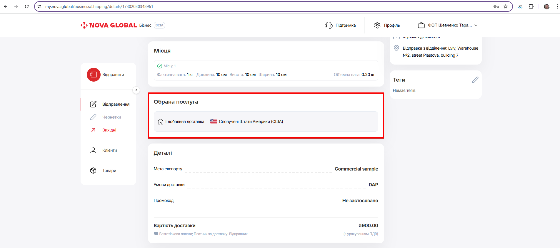Bookmark this page with star icon
Viewport: 560px width, 248px height.
click(506, 6)
